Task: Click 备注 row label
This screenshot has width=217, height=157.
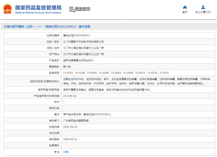Action: pos(57,114)
